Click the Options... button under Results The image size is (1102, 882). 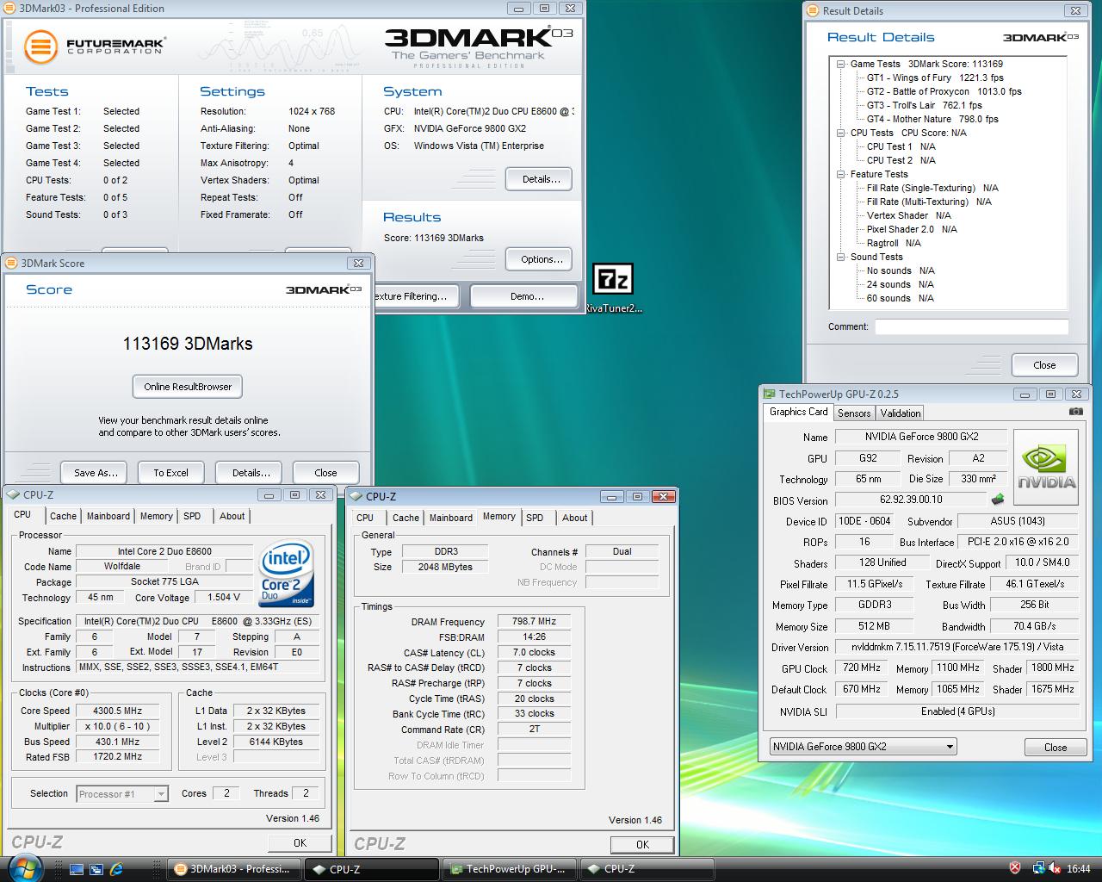pos(541,259)
